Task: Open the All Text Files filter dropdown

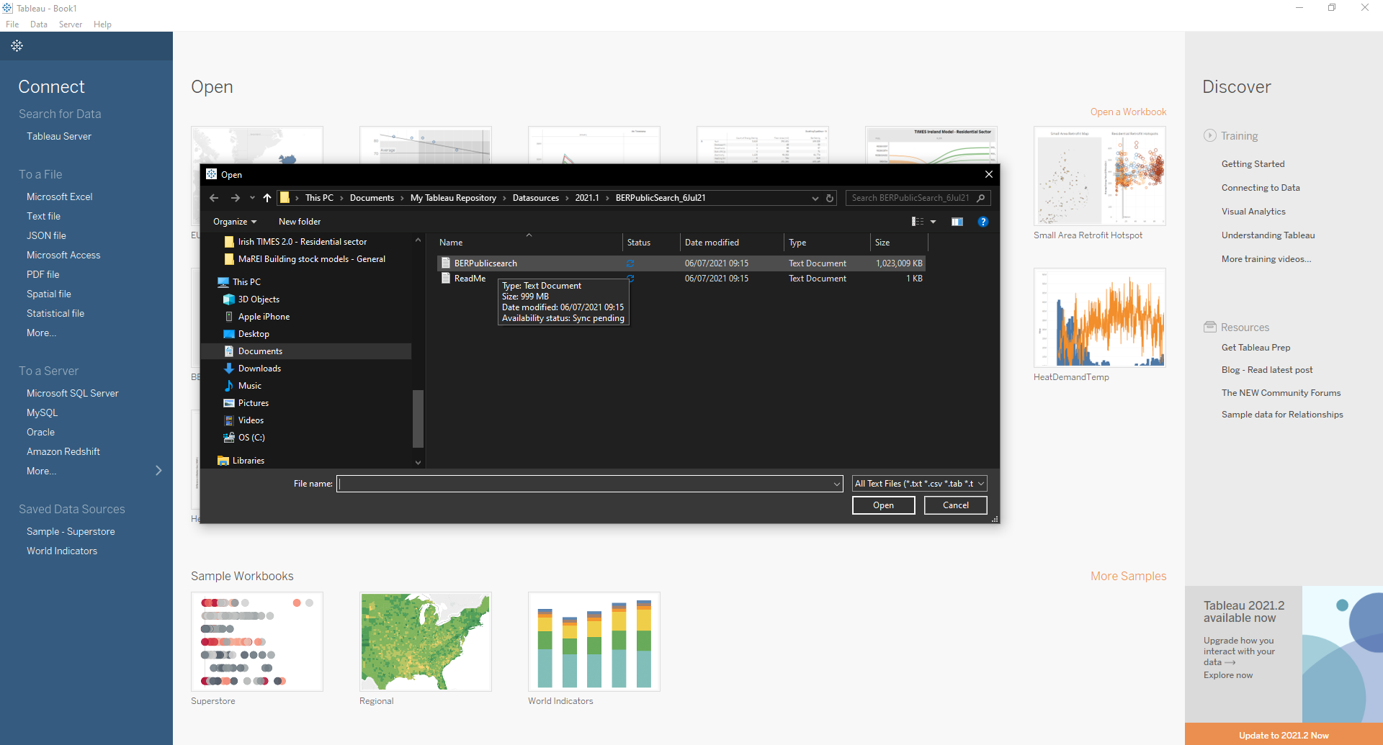Action: click(x=919, y=484)
